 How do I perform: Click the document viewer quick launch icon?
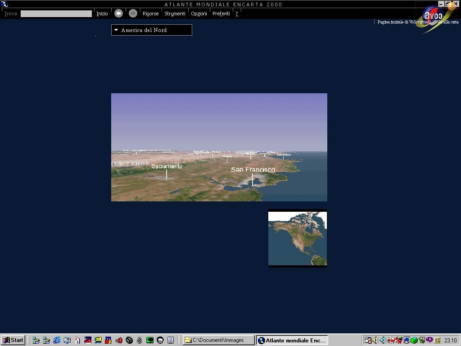(171, 341)
